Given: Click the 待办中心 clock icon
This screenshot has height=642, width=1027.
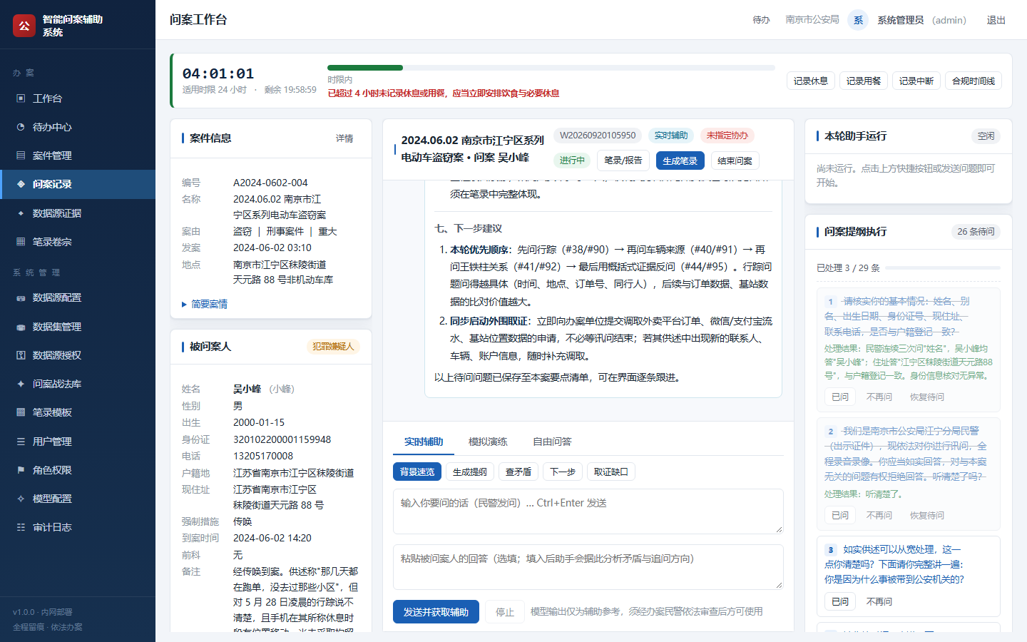Looking at the screenshot, I should coord(21,127).
